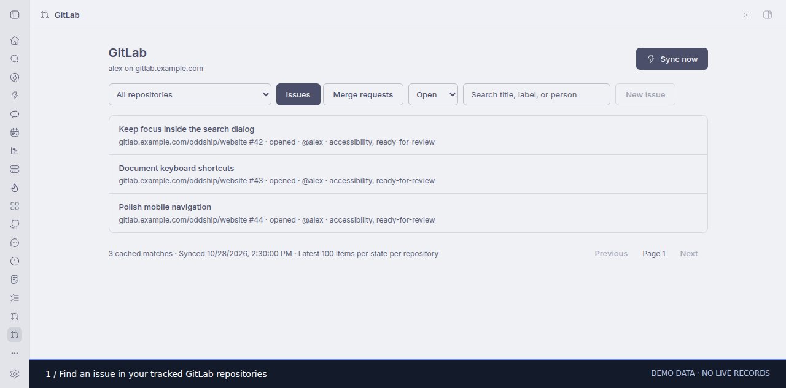The width and height of the screenshot is (786, 388).
Task: Click the New issue button
Action: tap(645, 94)
